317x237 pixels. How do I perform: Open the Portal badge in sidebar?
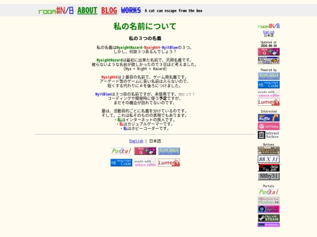[268, 192]
